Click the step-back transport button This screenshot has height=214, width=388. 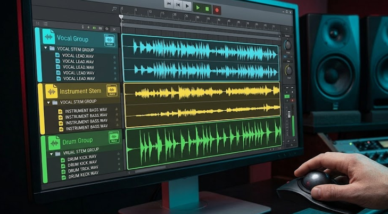(178, 4)
